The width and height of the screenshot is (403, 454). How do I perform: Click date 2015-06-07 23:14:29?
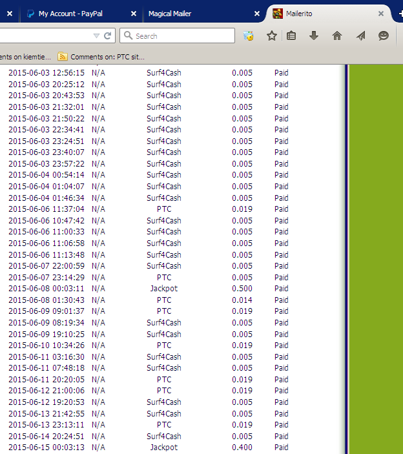[x=46, y=278]
